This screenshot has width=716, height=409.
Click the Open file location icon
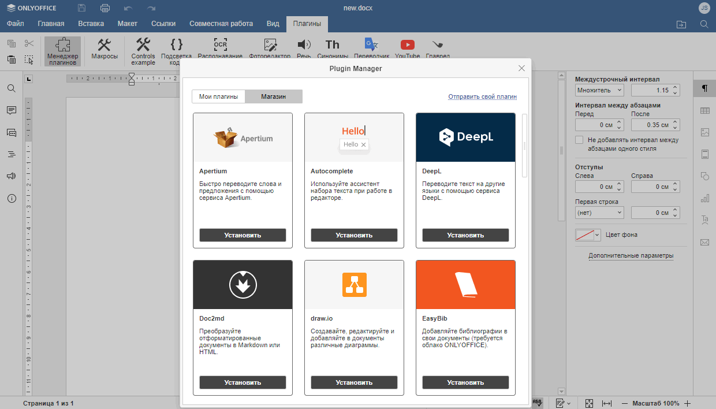coord(681,24)
